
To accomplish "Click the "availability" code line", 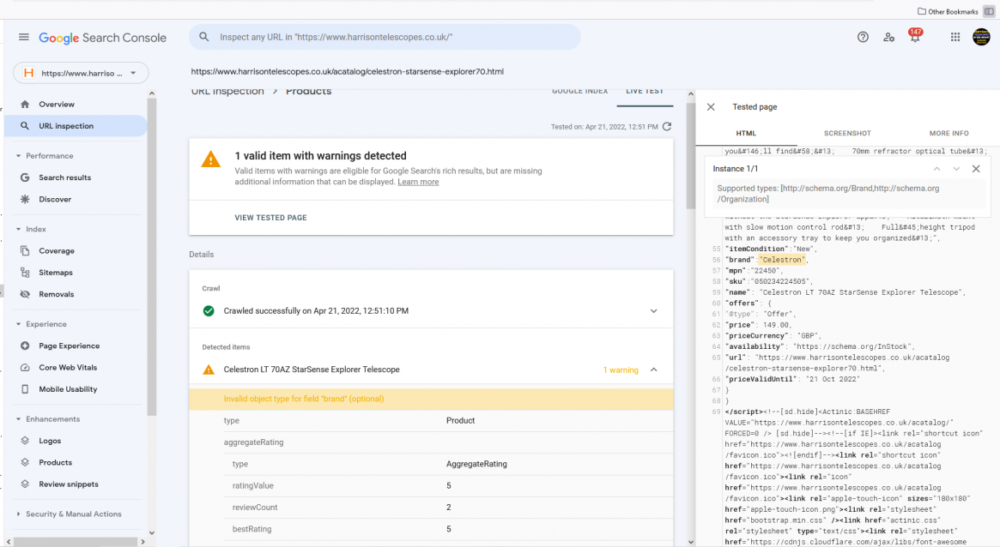I will pyautogui.click(x=820, y=346).
